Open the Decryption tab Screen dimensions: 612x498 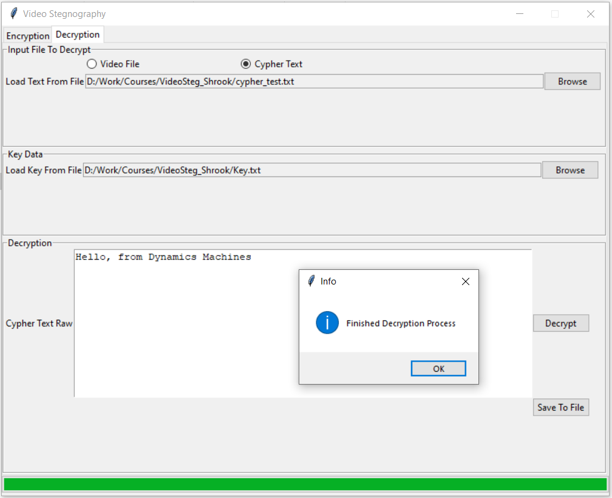point(78,35)
